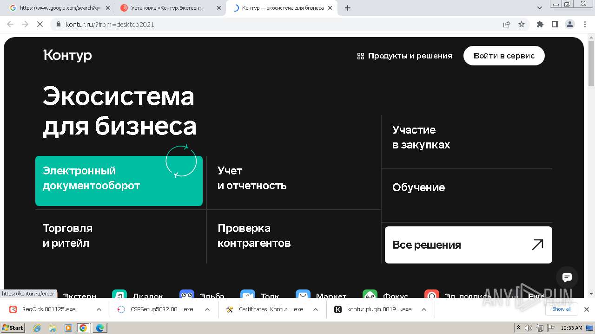Open downloaded Certificates_Kontur exe file

pyautogui.click(x=265, y=309)
